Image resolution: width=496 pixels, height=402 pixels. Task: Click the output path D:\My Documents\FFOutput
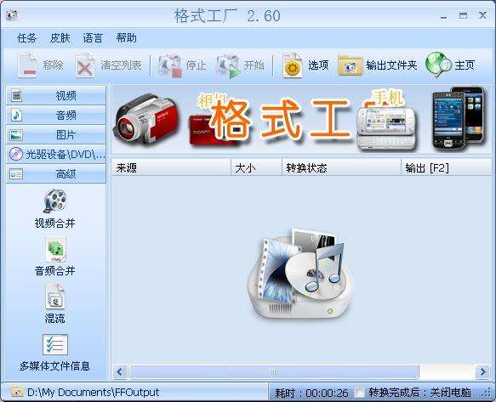tap(93, 393)
